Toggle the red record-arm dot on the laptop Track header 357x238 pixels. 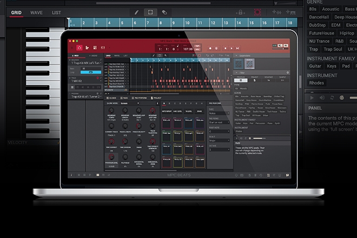pos(98,78)
